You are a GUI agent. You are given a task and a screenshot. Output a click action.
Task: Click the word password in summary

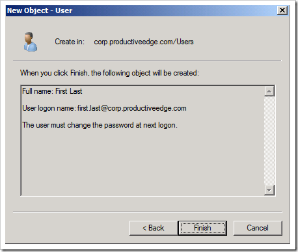(x=119, y=125)
